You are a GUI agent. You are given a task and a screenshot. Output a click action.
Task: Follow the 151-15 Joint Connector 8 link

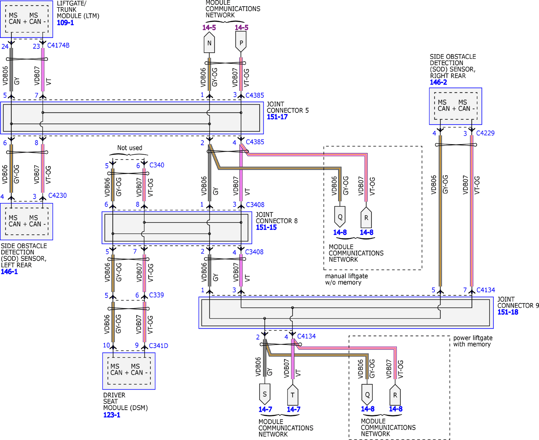click(266, 227)
